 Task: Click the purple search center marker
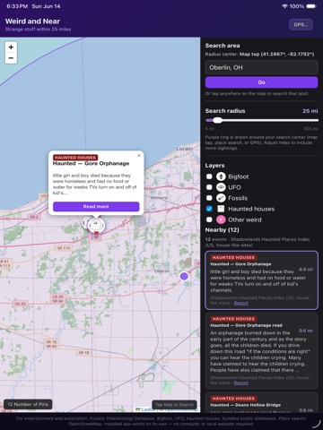184,276
